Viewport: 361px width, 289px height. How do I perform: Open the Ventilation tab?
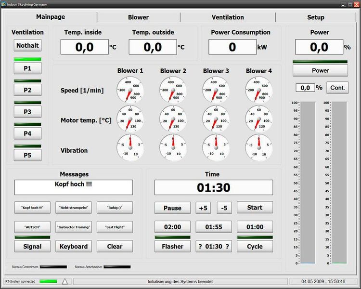[228, 17]
